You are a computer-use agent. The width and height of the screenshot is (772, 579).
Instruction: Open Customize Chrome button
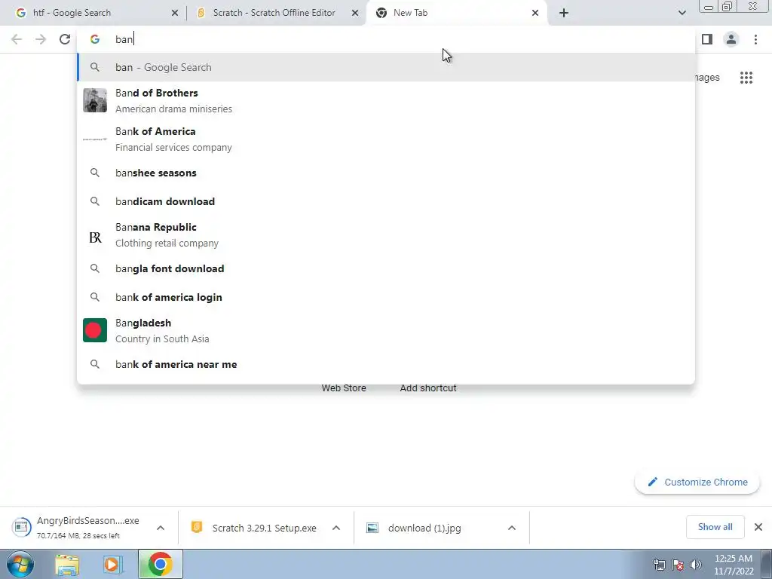(697, 482)
